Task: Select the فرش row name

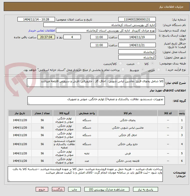Action: pyautogui.click(x=128, y=153)
